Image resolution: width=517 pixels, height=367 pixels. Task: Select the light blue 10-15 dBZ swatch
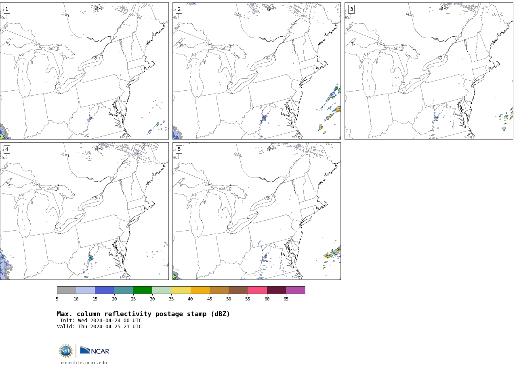point(86,290)
